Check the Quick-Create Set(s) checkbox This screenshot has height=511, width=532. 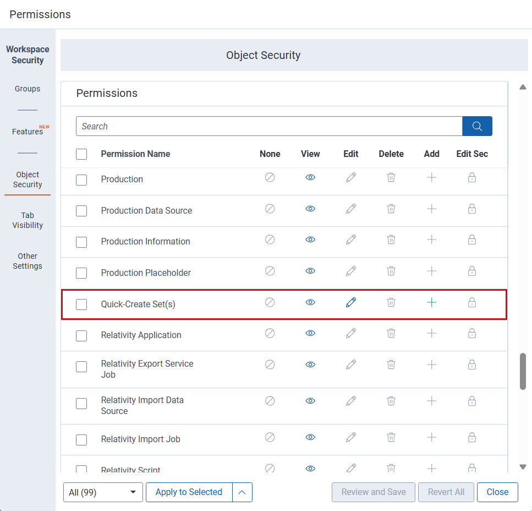pyautogui.click(x=81, y=304)
